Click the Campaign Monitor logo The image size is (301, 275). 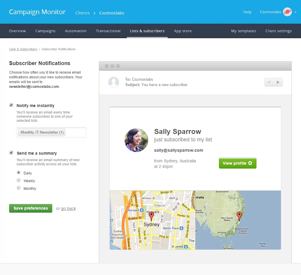coord(37,12)
